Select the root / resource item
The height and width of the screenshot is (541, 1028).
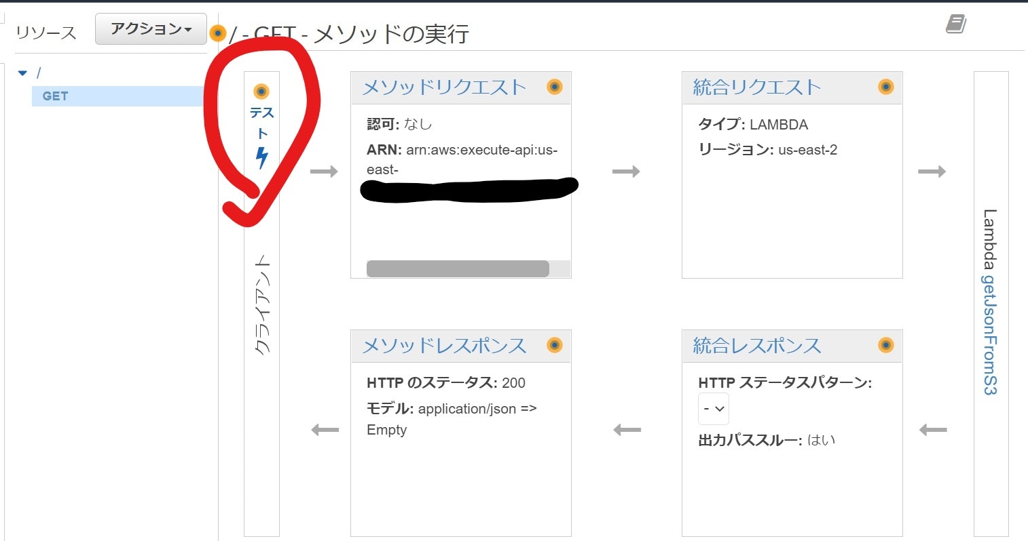pos(39,71)
